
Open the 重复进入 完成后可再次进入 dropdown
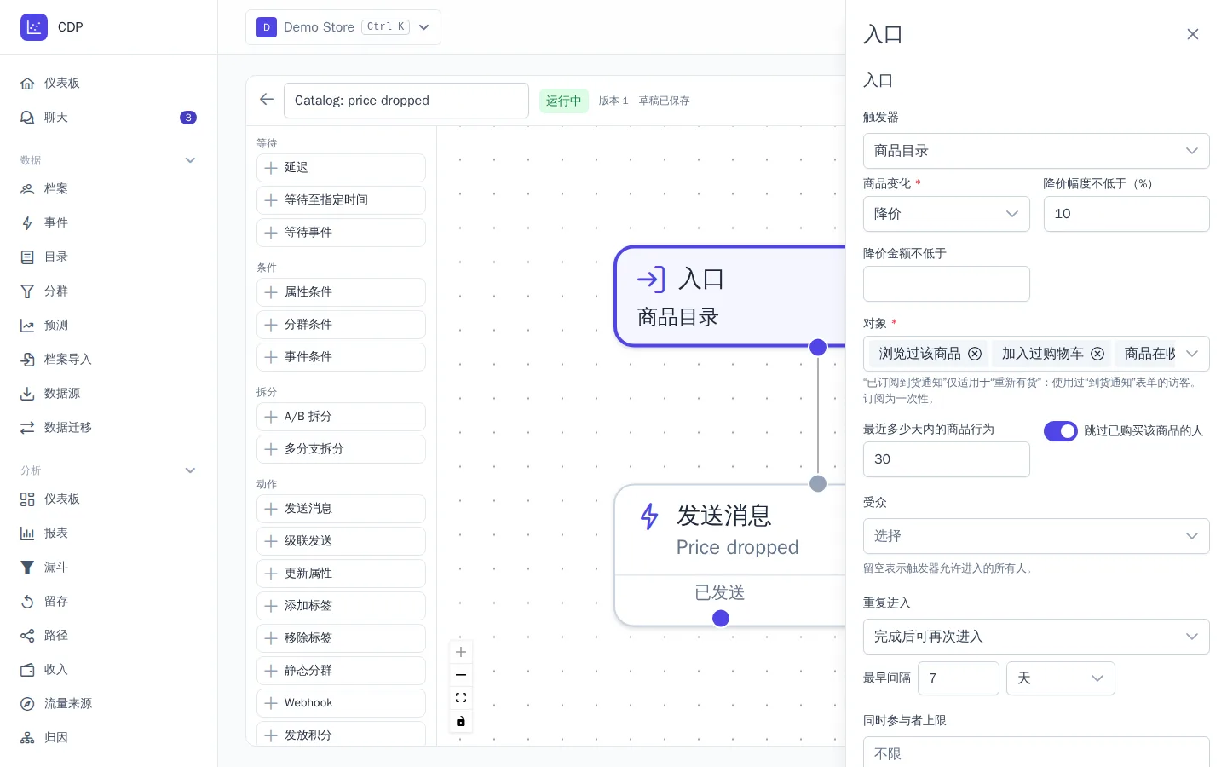pyautogui.click(x=1036, y=637)
